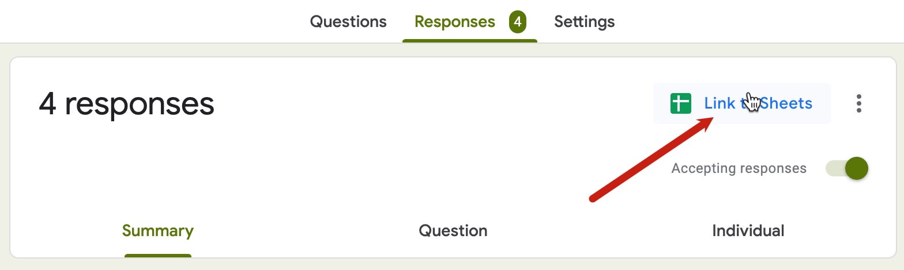Toggle off Accepting responses switch
Image resolution: width=904 pixels, height=270 pixels.
point(847,168)
